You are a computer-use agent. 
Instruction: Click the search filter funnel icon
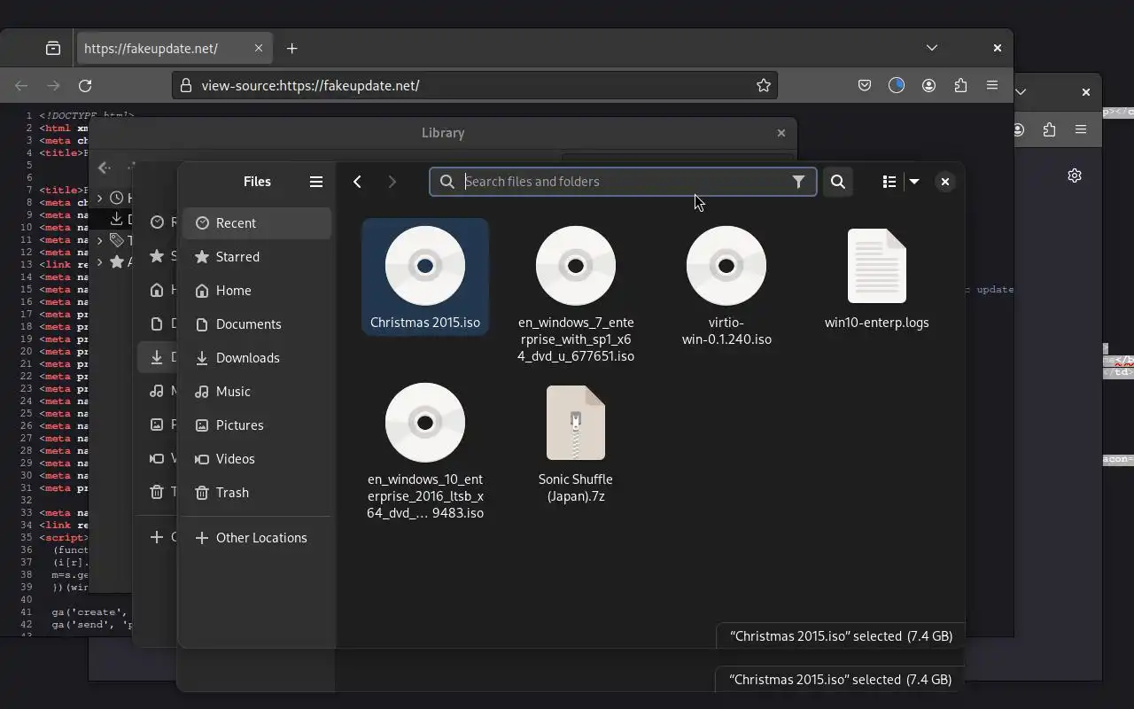coord(798,182)
